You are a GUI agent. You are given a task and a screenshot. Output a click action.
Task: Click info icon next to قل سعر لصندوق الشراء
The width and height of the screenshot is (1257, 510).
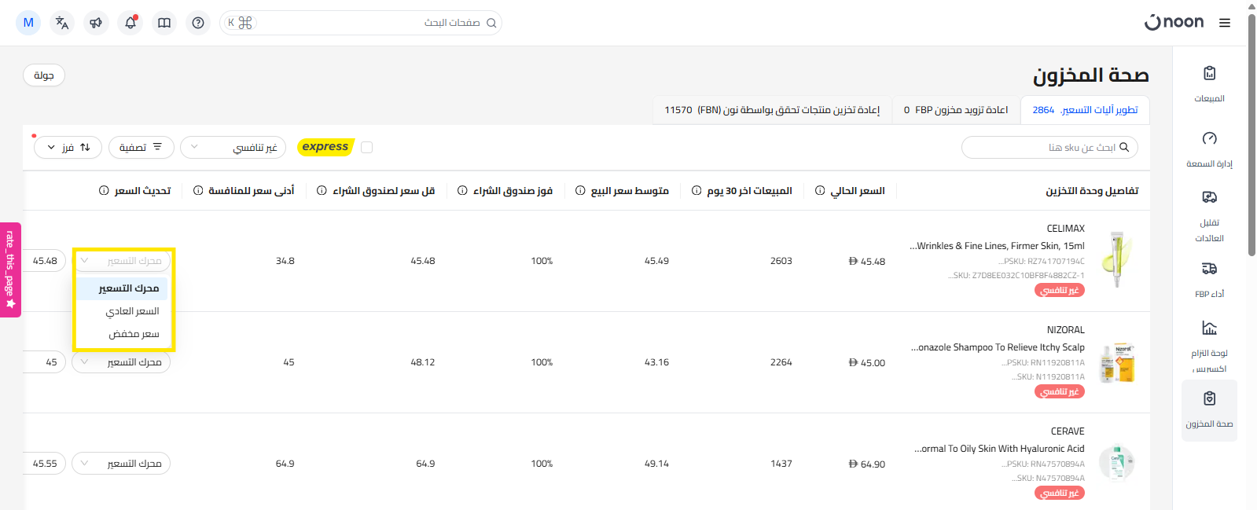point(322,191)
